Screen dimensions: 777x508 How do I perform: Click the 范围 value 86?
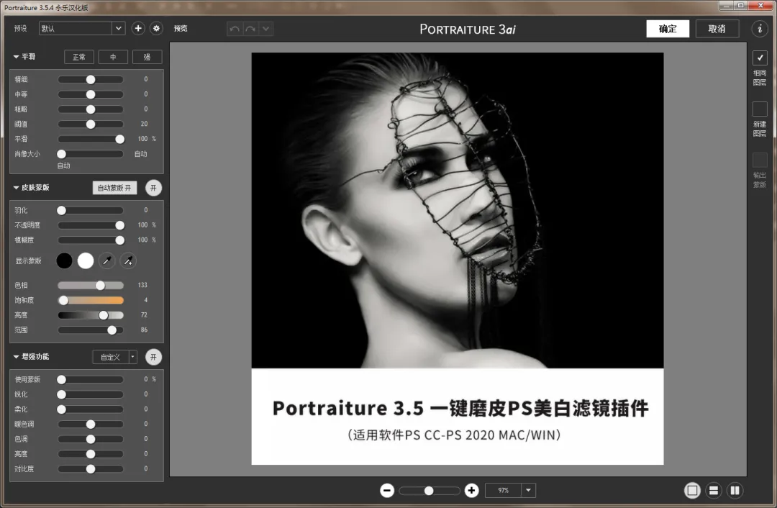[x=144, y=330]
